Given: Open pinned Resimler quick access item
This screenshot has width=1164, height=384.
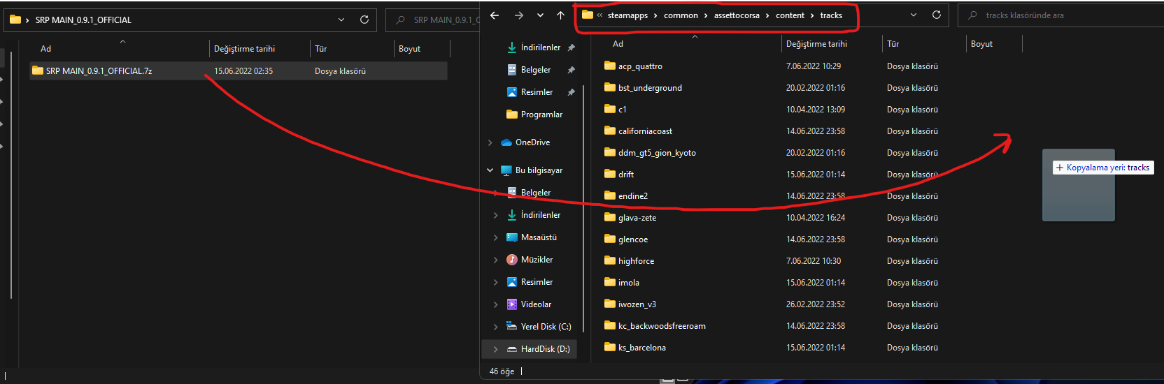Looking at the screenshot, I should click(x=537, y=92).
